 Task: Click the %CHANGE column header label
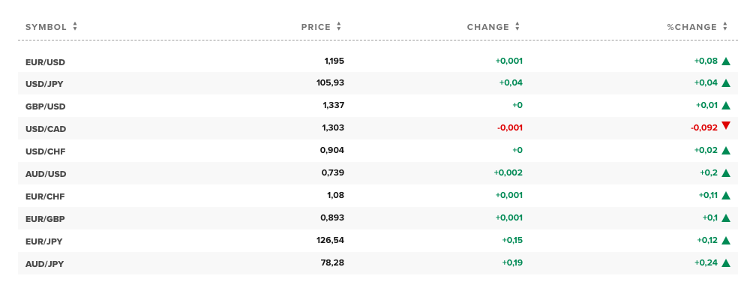pyautogui.click(x=691, y=27)
